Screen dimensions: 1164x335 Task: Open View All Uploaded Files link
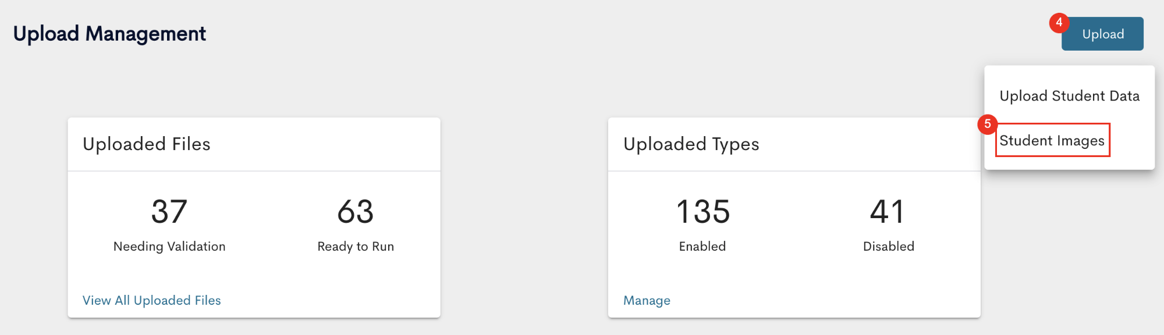click(152, 300)
